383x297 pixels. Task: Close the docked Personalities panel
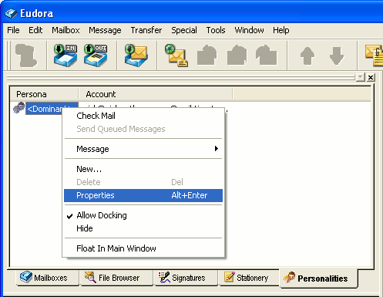click(x=371, y=77)
